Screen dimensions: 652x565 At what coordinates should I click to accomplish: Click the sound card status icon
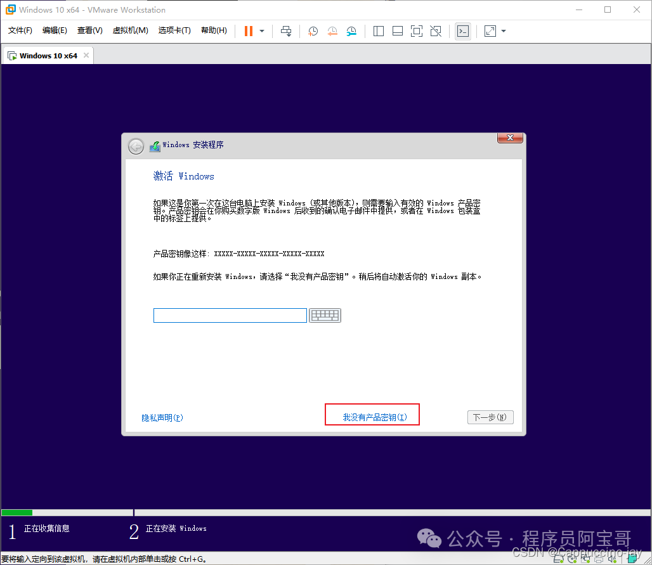(611, 559)
